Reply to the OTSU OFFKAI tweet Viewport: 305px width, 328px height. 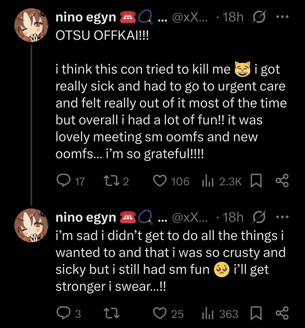click(64, 181)
